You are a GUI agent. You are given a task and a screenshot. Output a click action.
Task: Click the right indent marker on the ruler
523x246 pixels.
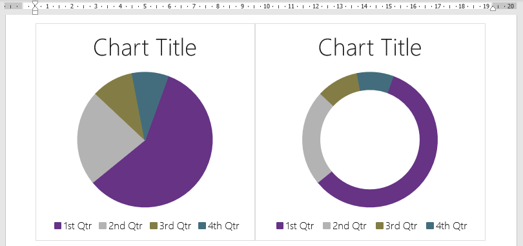coord(493,8)
